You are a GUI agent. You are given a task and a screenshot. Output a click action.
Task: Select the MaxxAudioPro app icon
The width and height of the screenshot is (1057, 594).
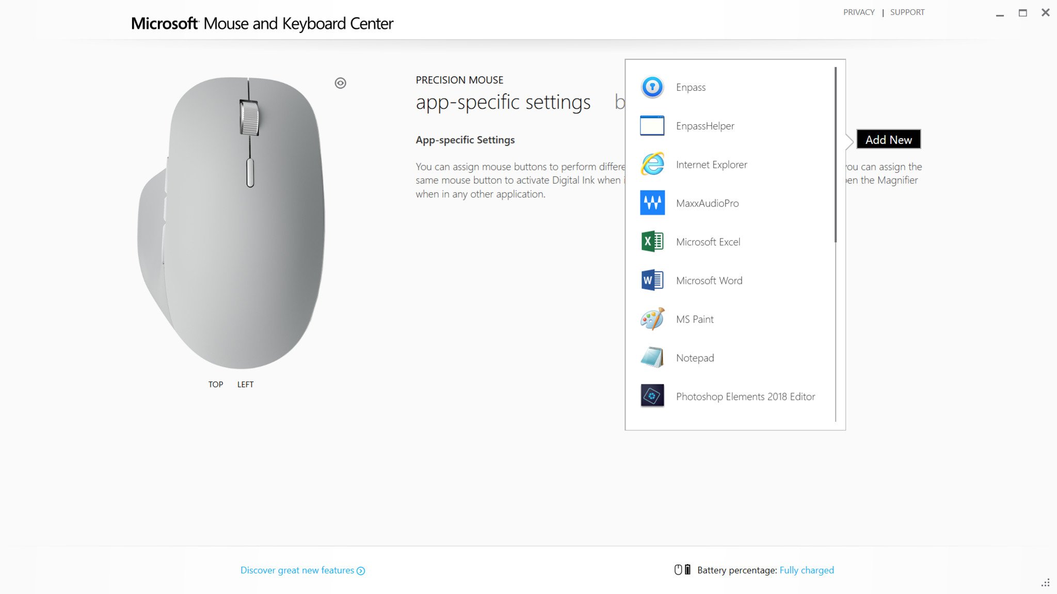pos(651,203)
